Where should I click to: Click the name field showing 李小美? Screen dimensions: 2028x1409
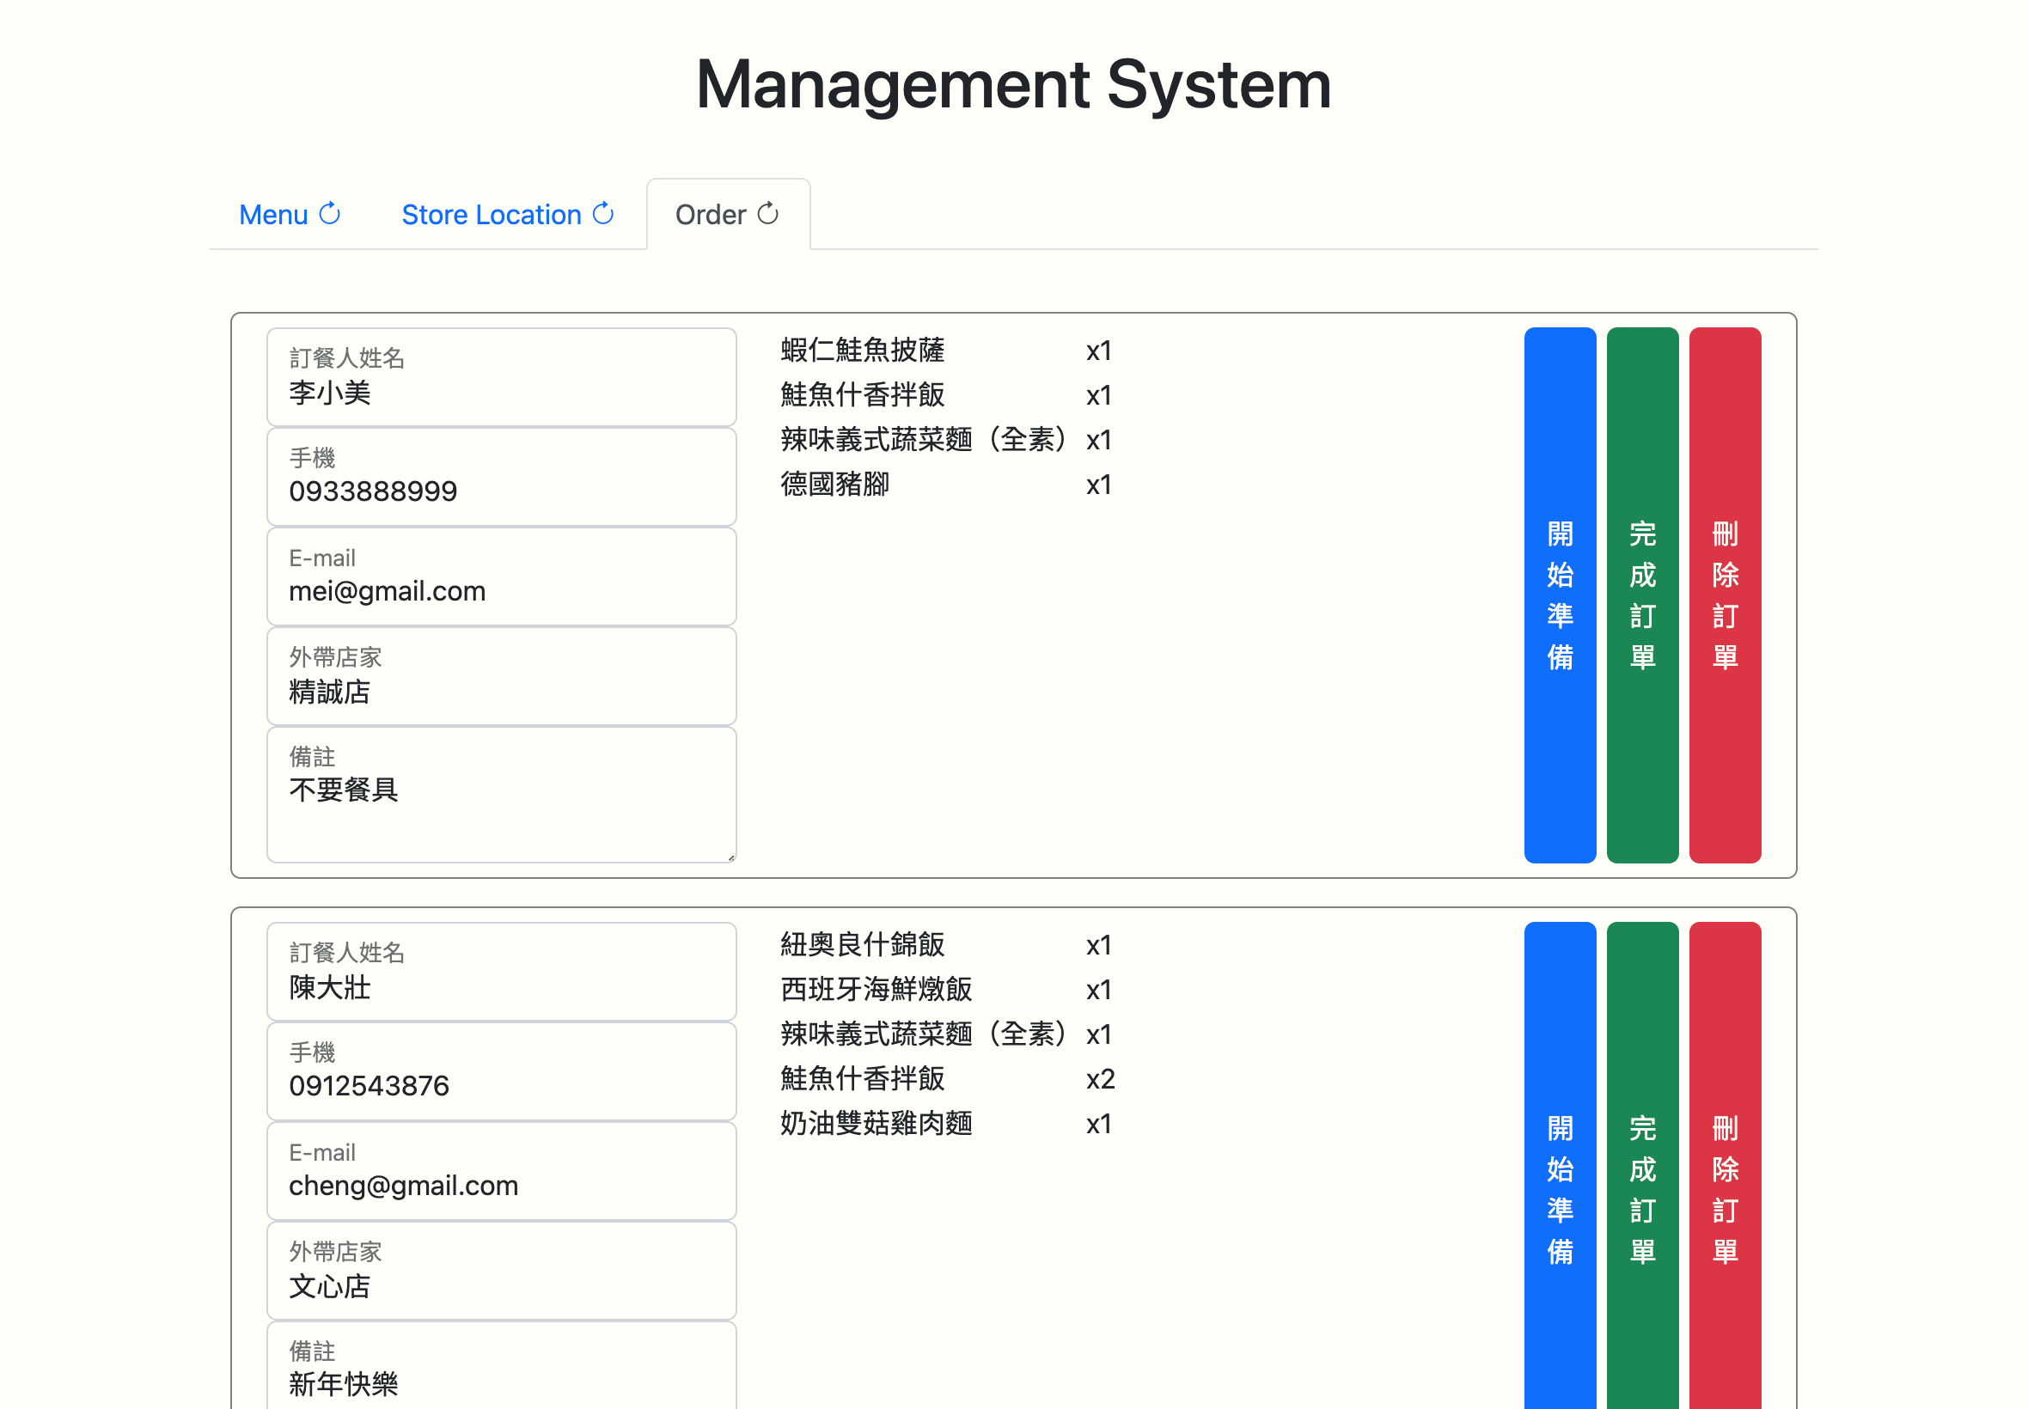(502, 378)
